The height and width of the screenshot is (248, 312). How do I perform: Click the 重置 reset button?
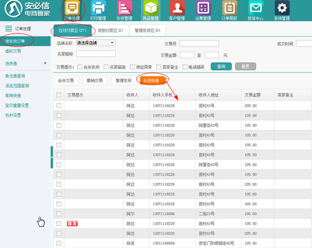(x=246, y=66)
